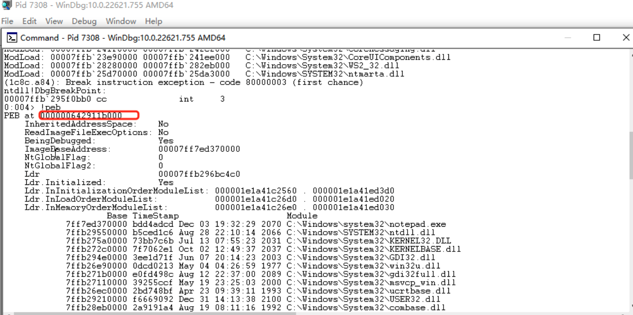
Task: Click the gdi32full.dll module path
Action: click(371, 274)
